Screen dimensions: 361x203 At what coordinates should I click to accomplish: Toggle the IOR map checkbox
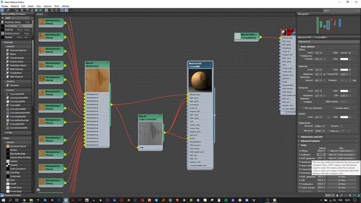300,180
